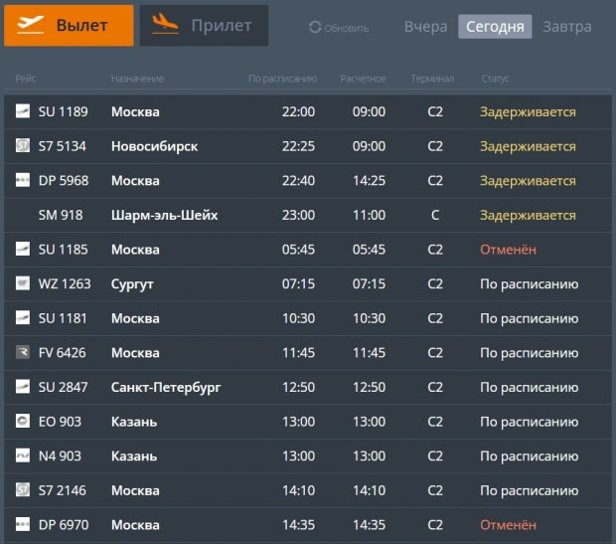Click the Отменён status of DP 6970
This screenshot has width=616, height=544.
(x=508, y=525)
